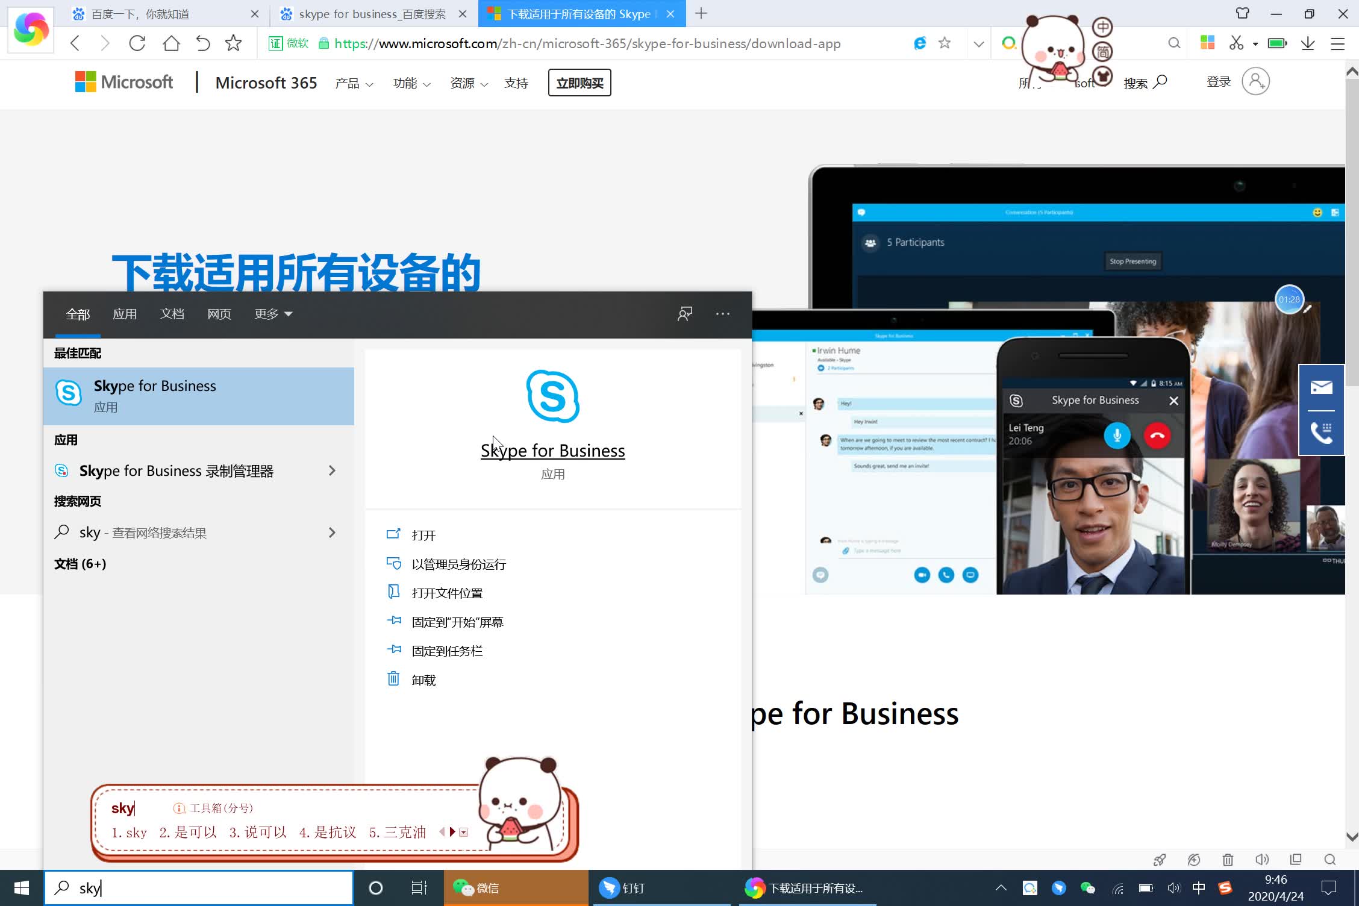The width and height of the screenshot is (1359, 906).
Task: Expand sky web search results arrow
Action: point(332,533)
